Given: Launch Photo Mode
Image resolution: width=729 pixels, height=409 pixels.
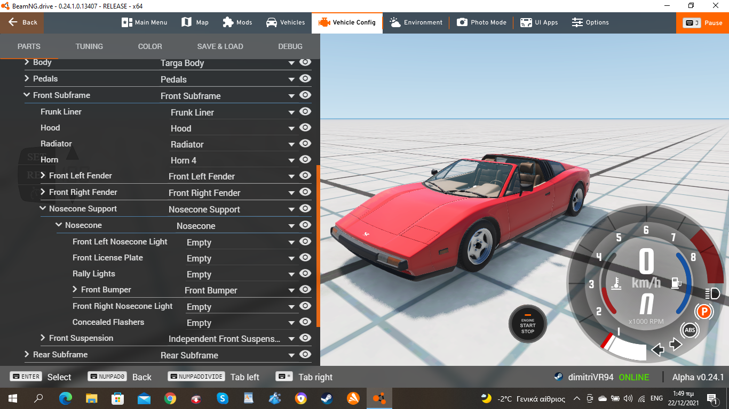Looking at the screenshot, I should (x=481, y=22).
